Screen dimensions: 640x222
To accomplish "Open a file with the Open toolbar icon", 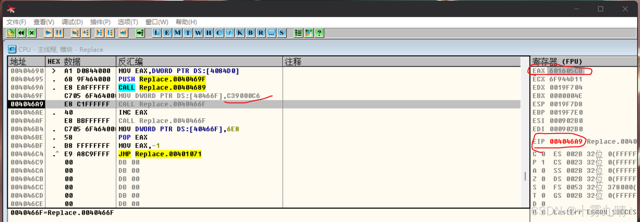I will [x=11, y=33].
